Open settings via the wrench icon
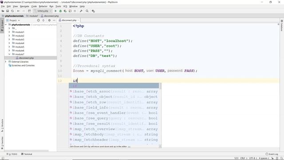The image size is (284, 160). pyautogui.click(x=81, y=11)
